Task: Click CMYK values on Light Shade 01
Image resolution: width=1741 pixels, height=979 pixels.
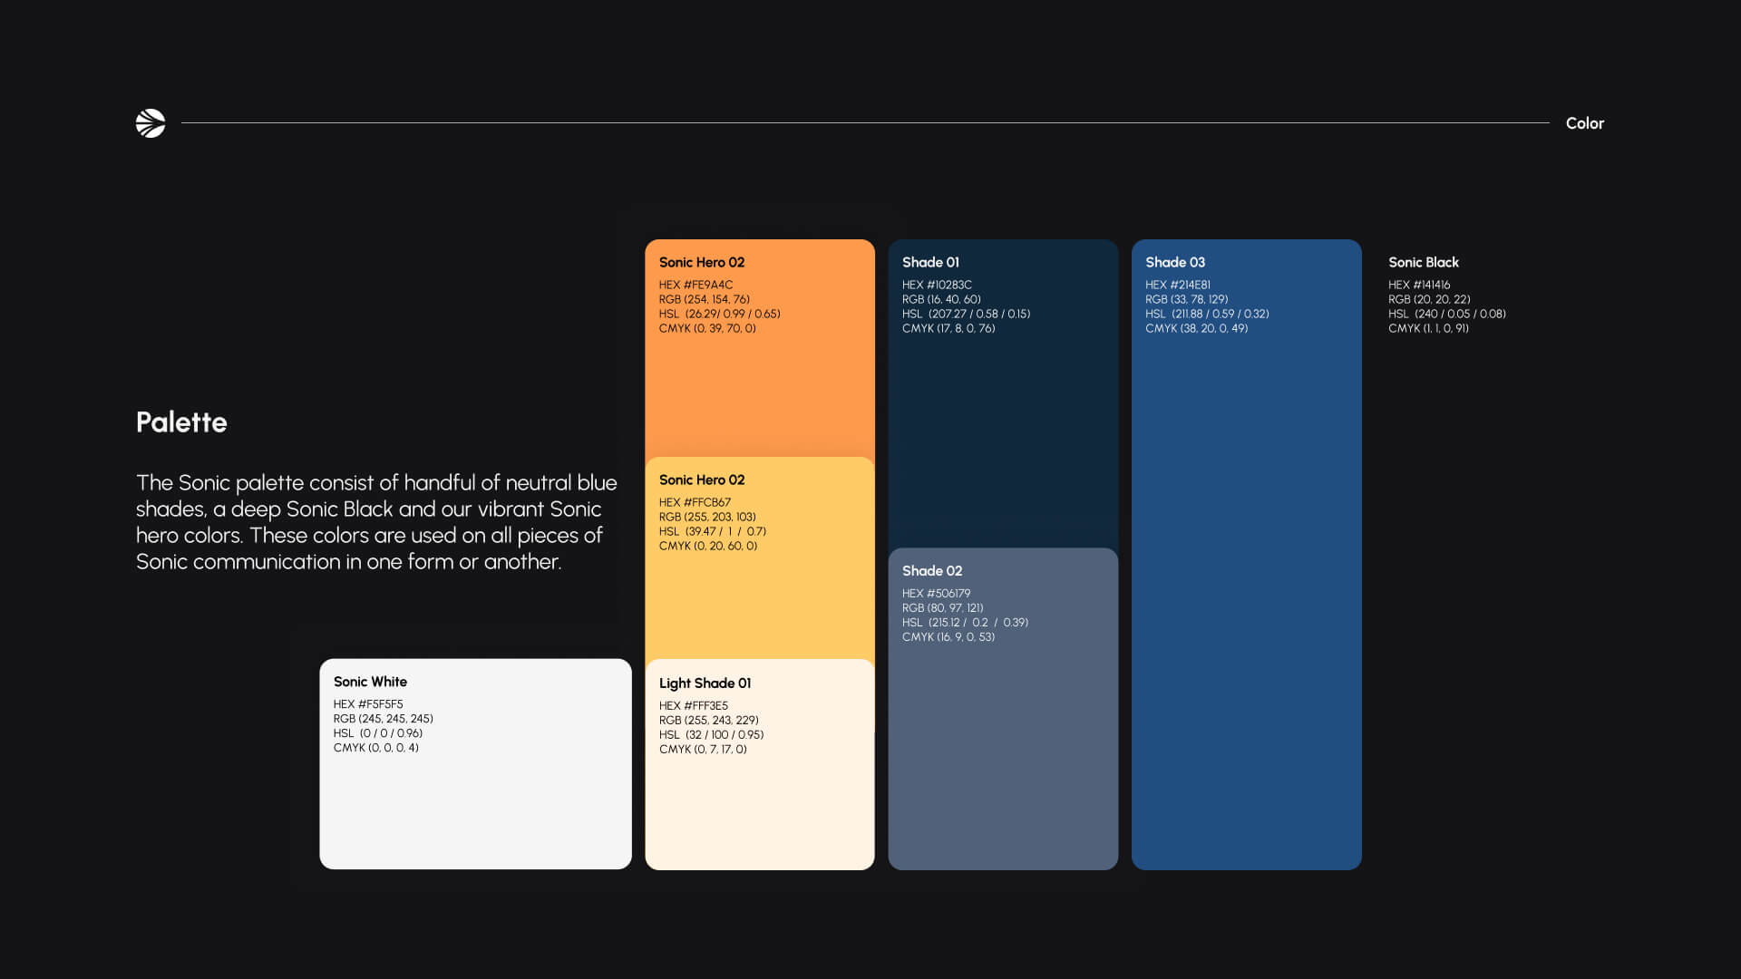Action: pos(703,750)
